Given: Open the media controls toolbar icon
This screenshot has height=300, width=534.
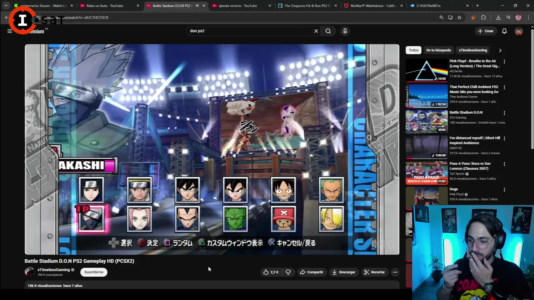Looking at the screenshot, I should coord(508,17).
